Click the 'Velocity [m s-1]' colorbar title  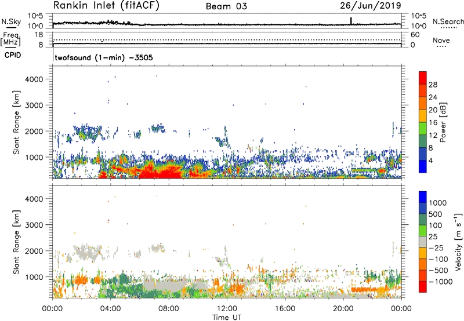(x=458, y=242)
